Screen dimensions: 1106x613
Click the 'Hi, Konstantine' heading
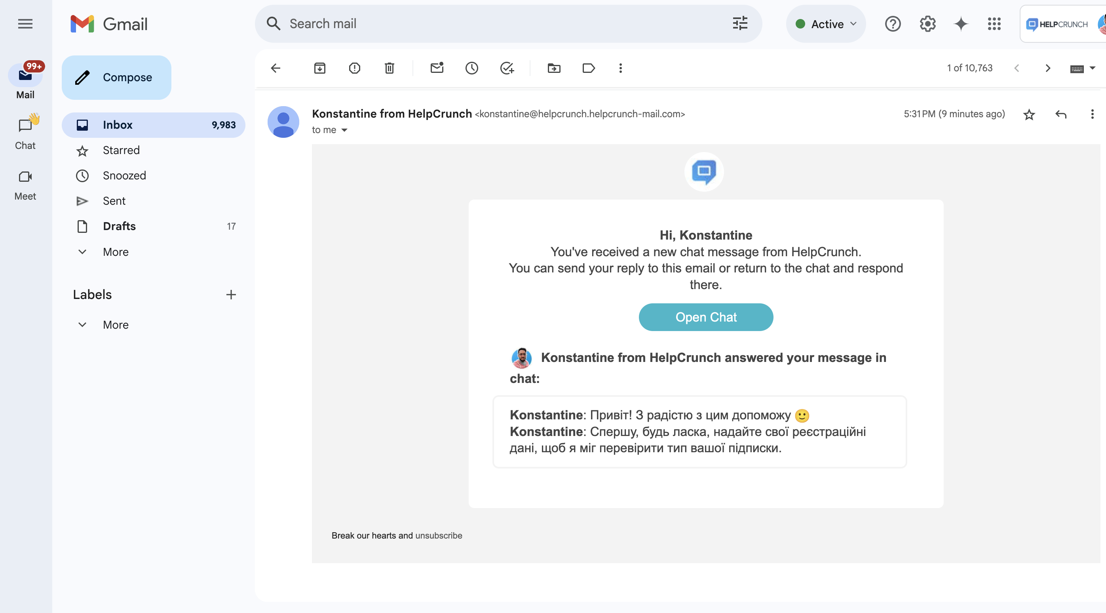(x=706, y=235)
